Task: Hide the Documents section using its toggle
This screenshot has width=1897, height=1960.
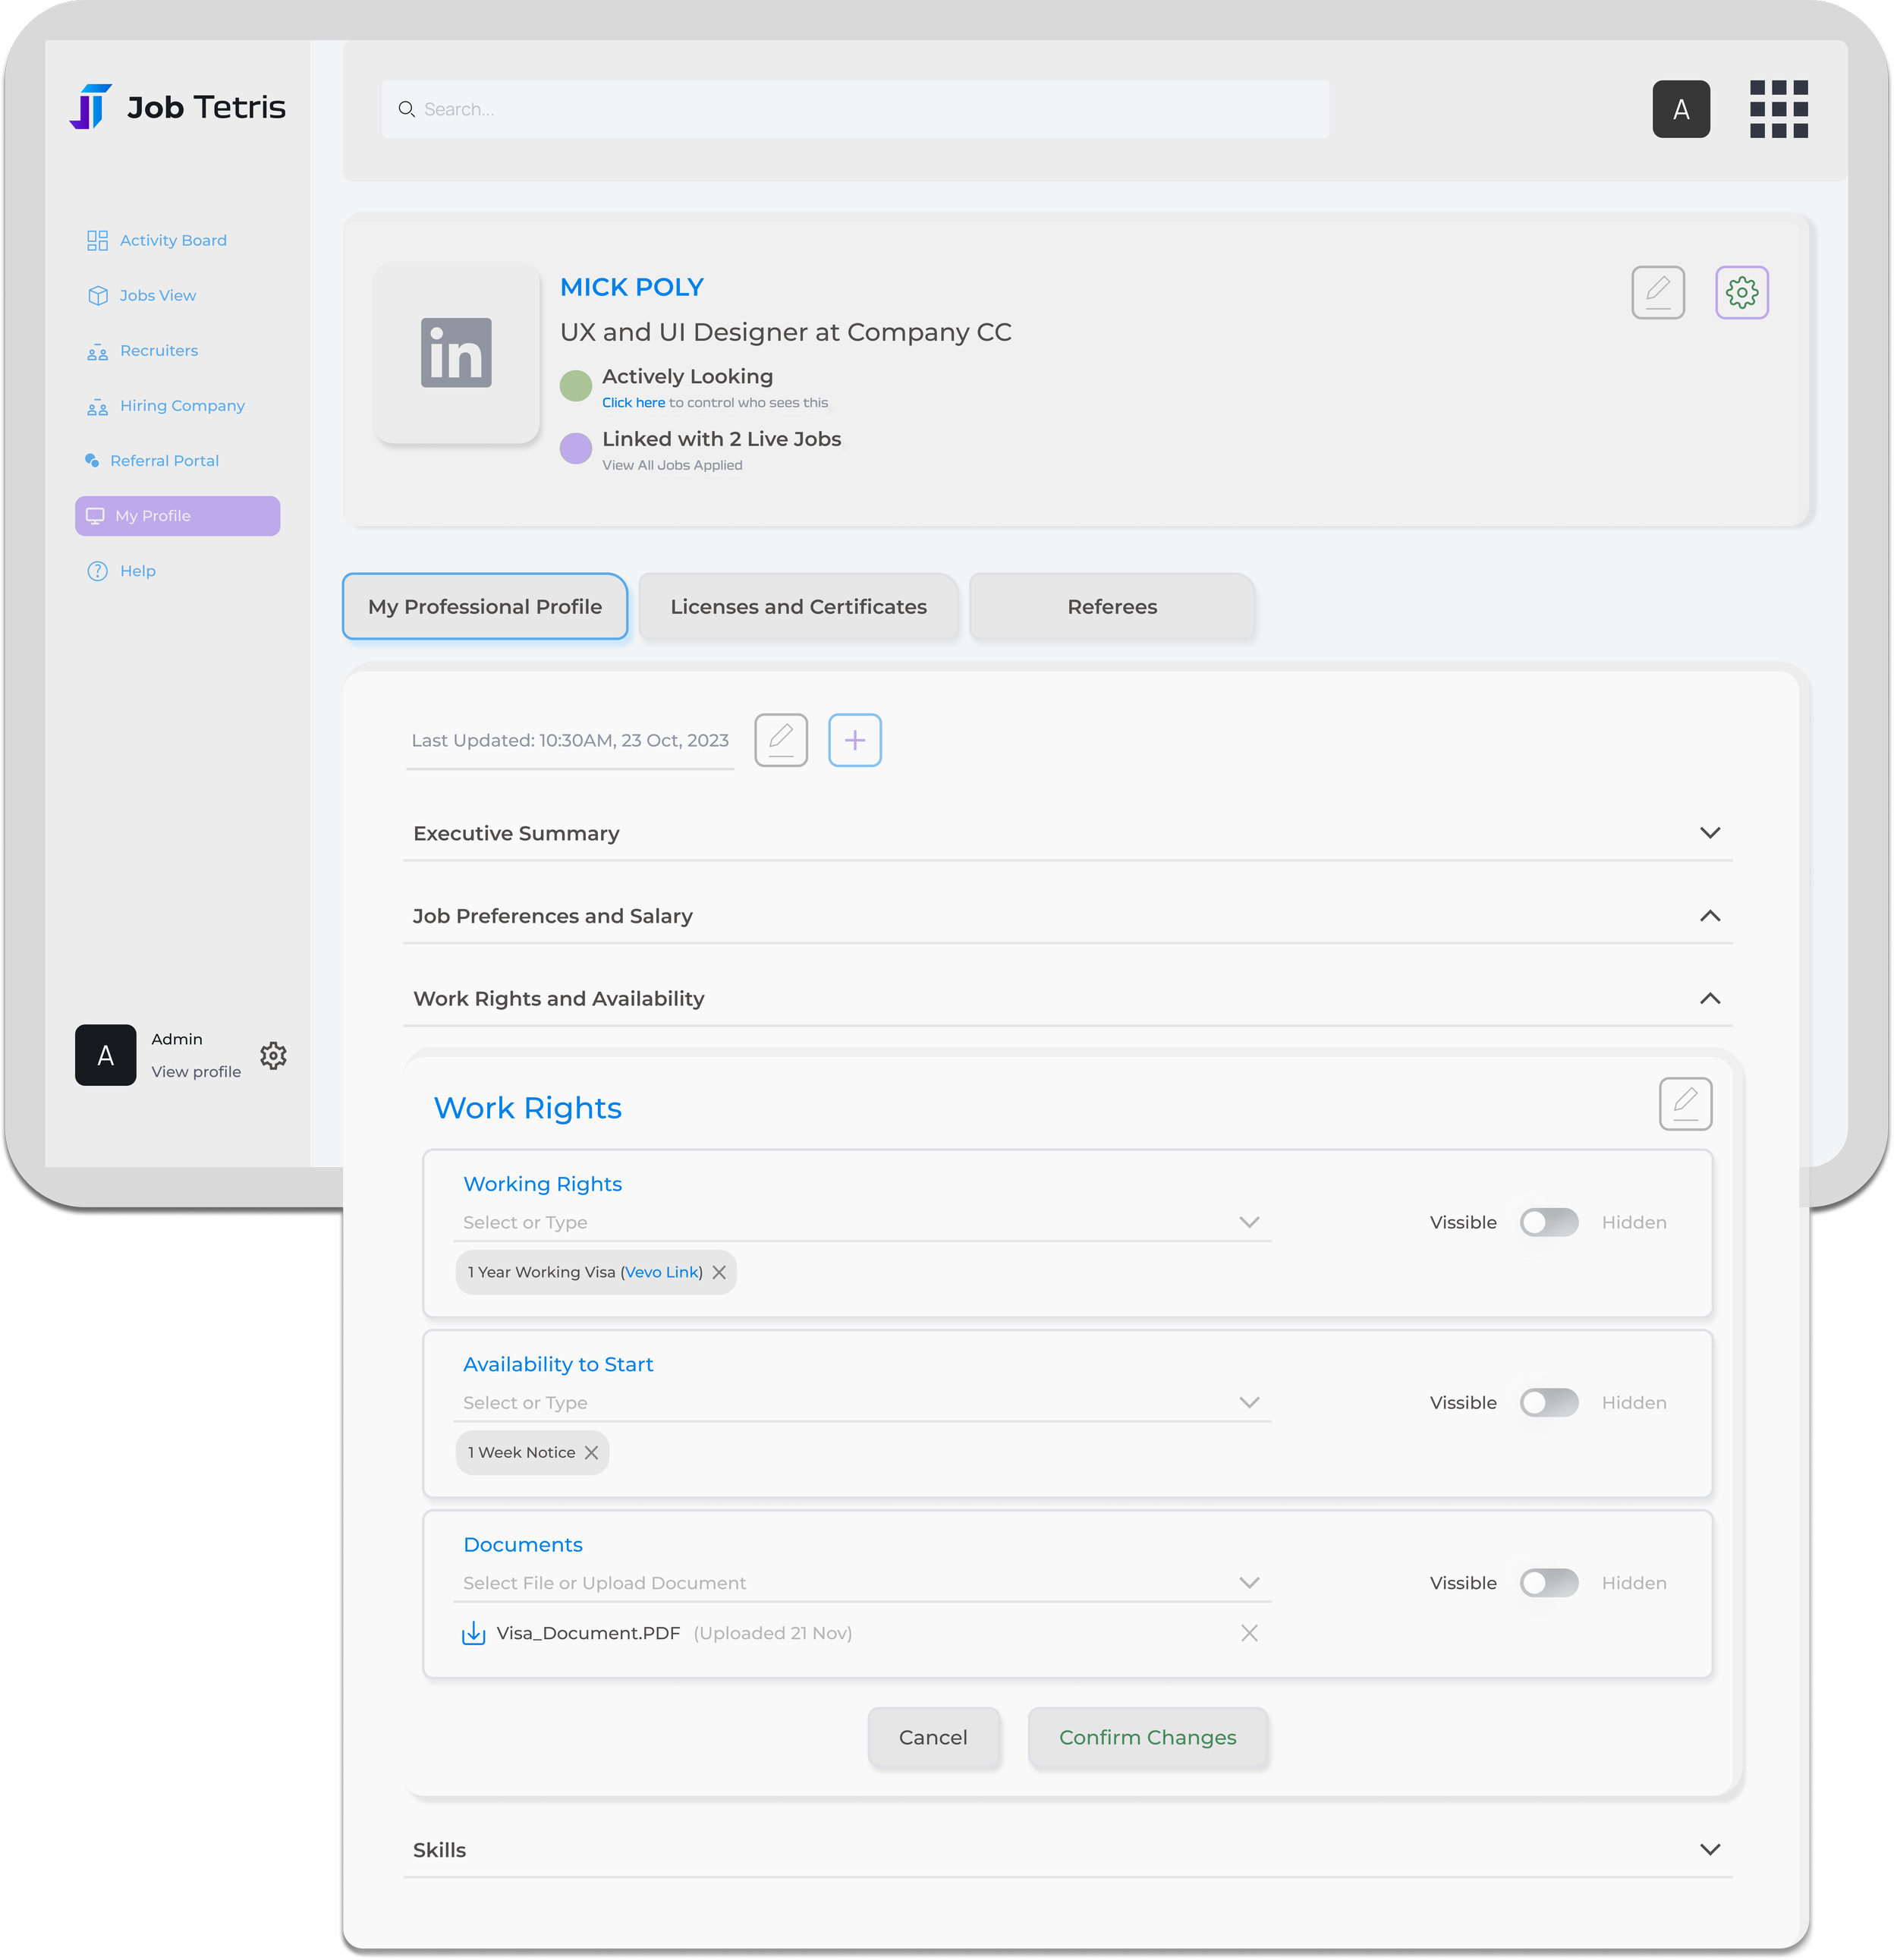Action: point(1549,1583)
